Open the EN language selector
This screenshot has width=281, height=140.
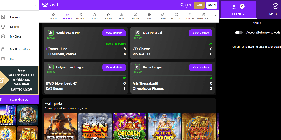tap(189, 5)
